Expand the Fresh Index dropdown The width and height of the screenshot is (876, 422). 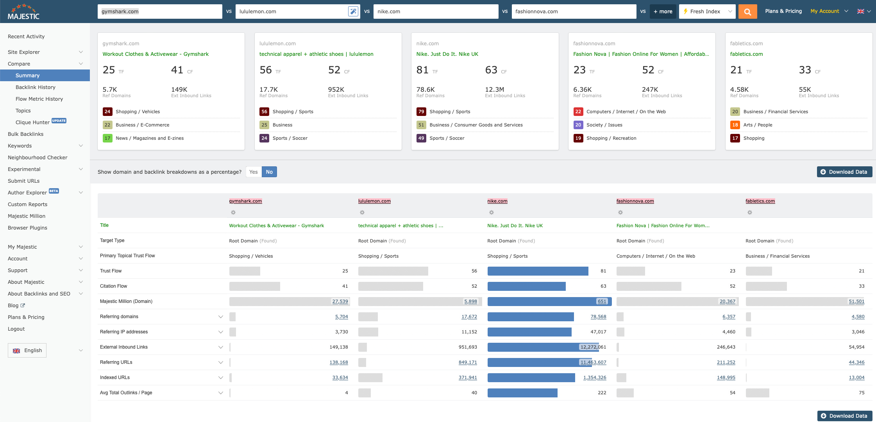point(707,11)
